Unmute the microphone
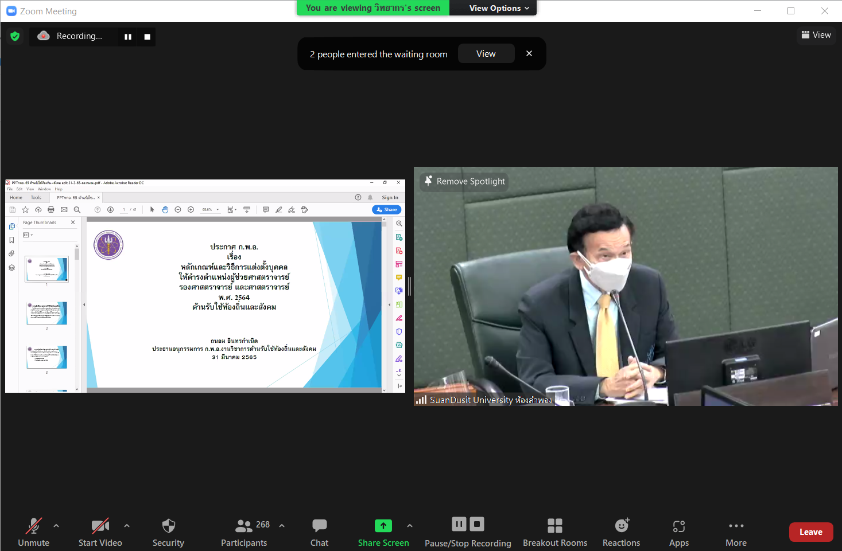The image size is (842, 551). (33, 532)
